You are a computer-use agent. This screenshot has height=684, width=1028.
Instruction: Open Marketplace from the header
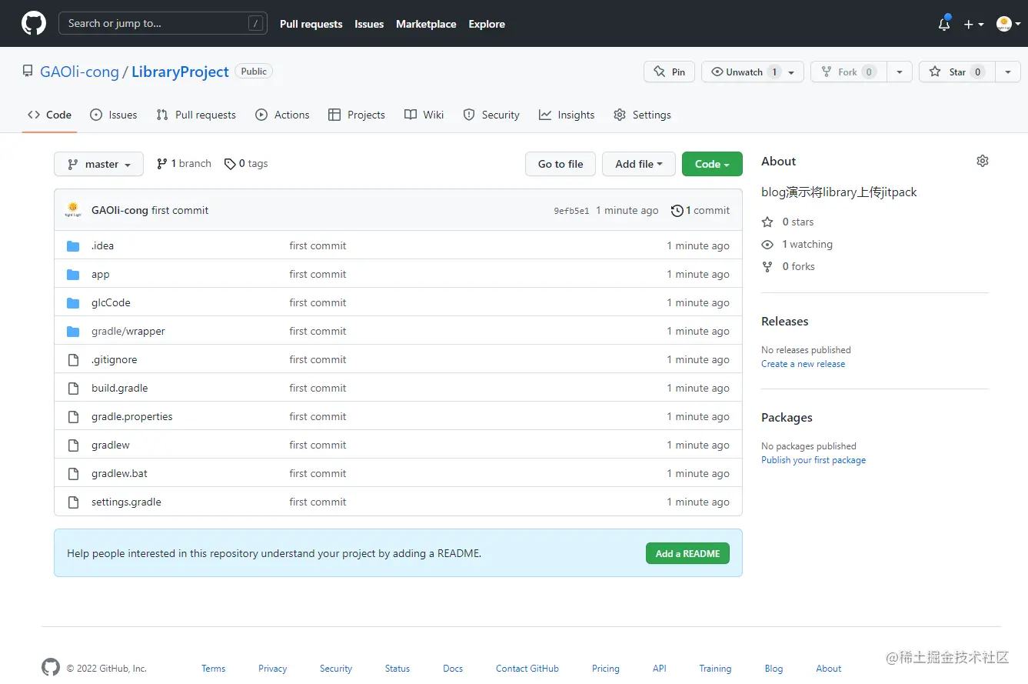coord(426,24)
